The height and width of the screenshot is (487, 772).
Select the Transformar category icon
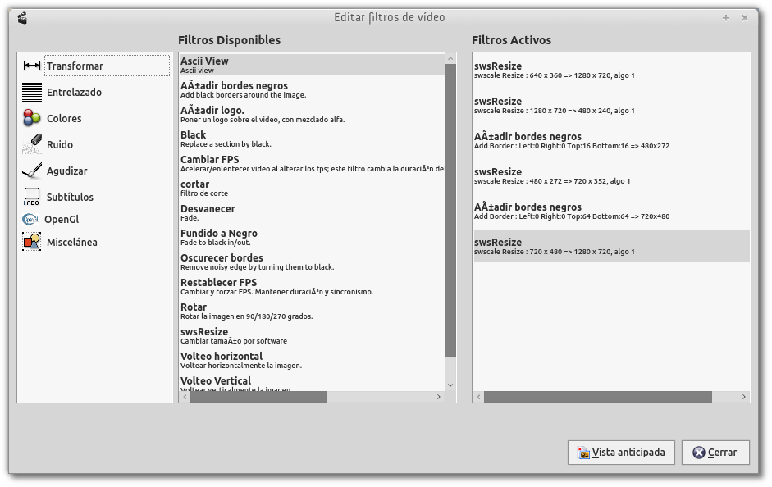click(x=32, y=66)
